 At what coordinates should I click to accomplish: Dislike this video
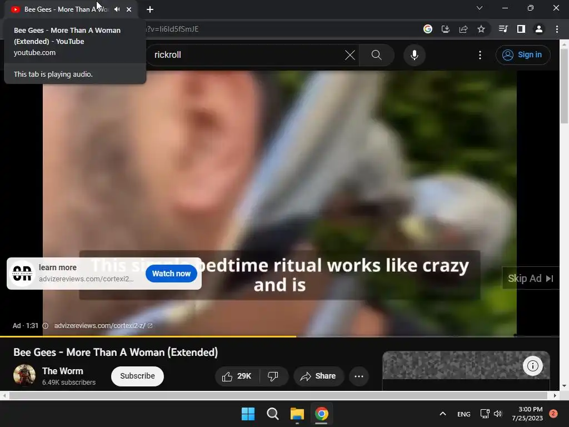[273, 376]
